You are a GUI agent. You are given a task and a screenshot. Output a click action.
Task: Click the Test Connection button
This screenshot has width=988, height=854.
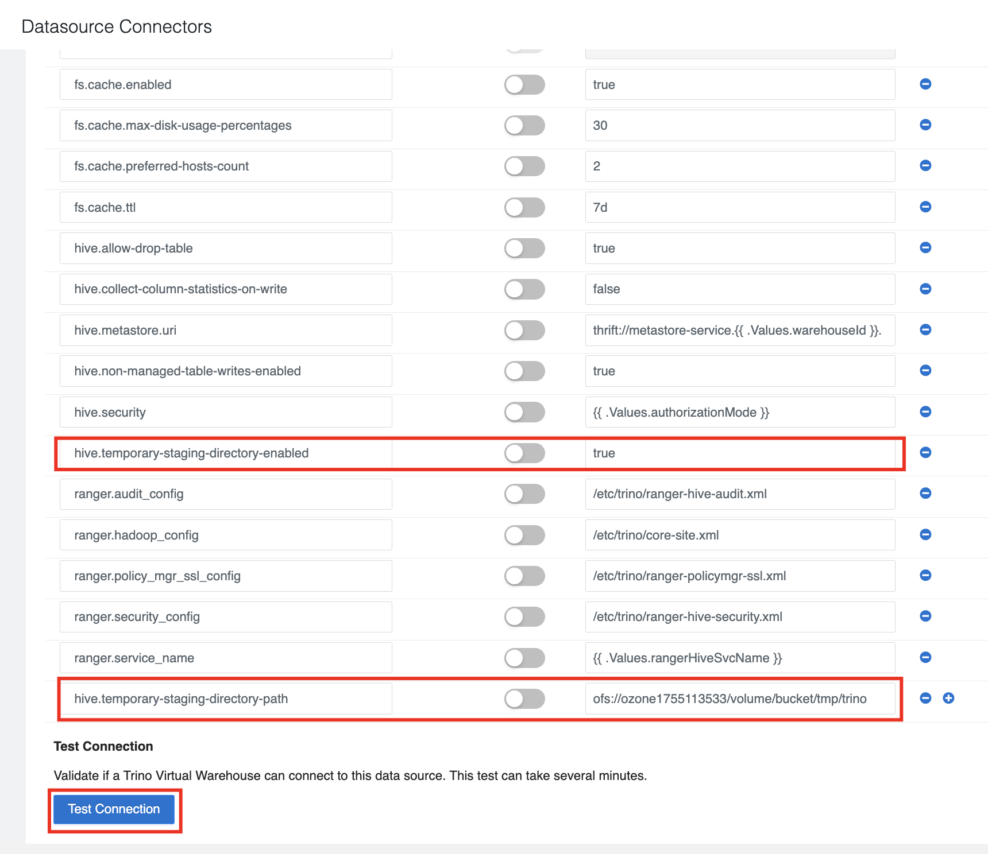[x=114, y=809]
